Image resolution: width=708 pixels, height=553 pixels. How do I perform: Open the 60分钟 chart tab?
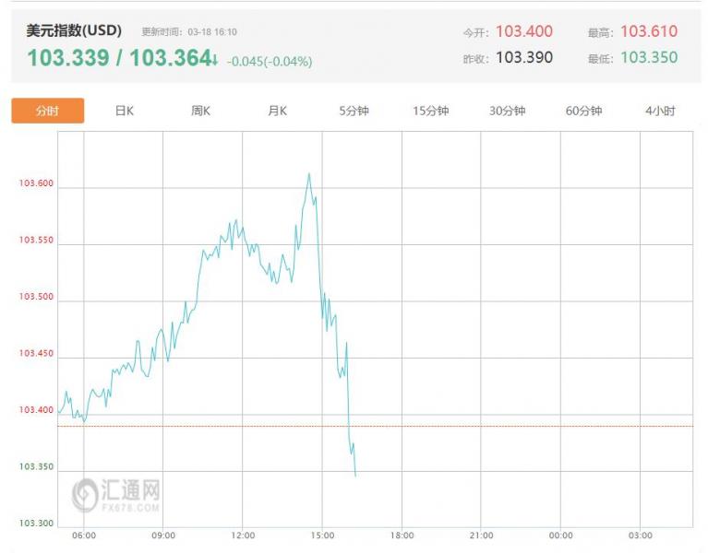[x=583, y=111]
